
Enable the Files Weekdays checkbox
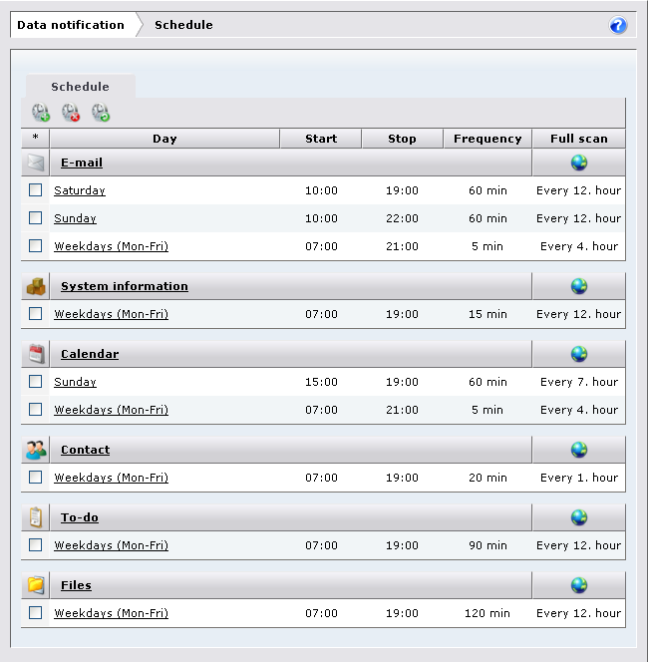click(36, 613)
